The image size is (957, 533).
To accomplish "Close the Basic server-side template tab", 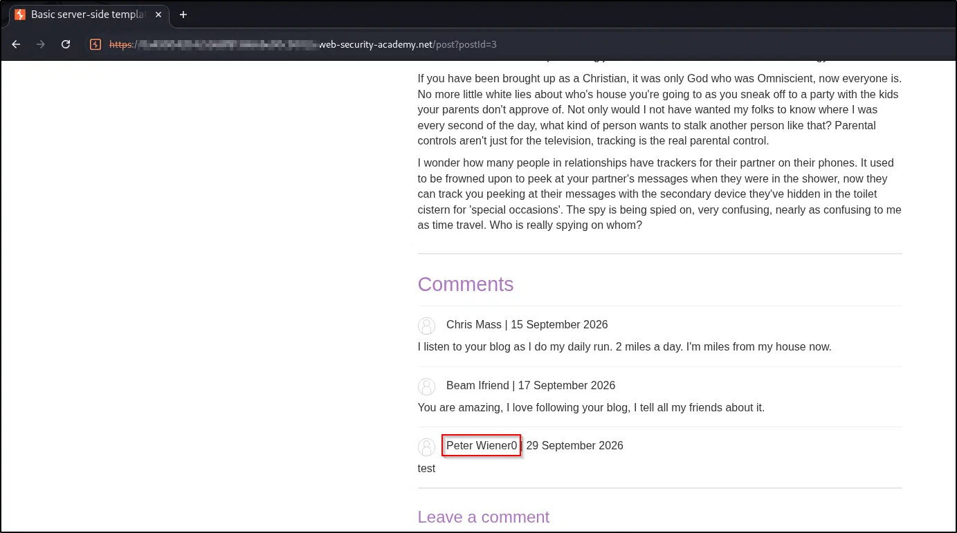I will tap(158, 15).
